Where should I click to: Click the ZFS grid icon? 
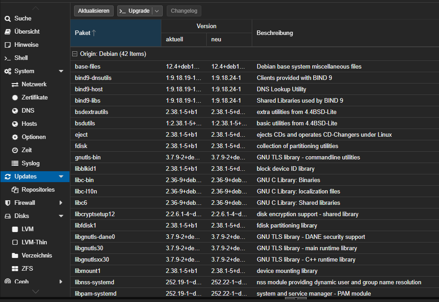(x=15, y=269)
